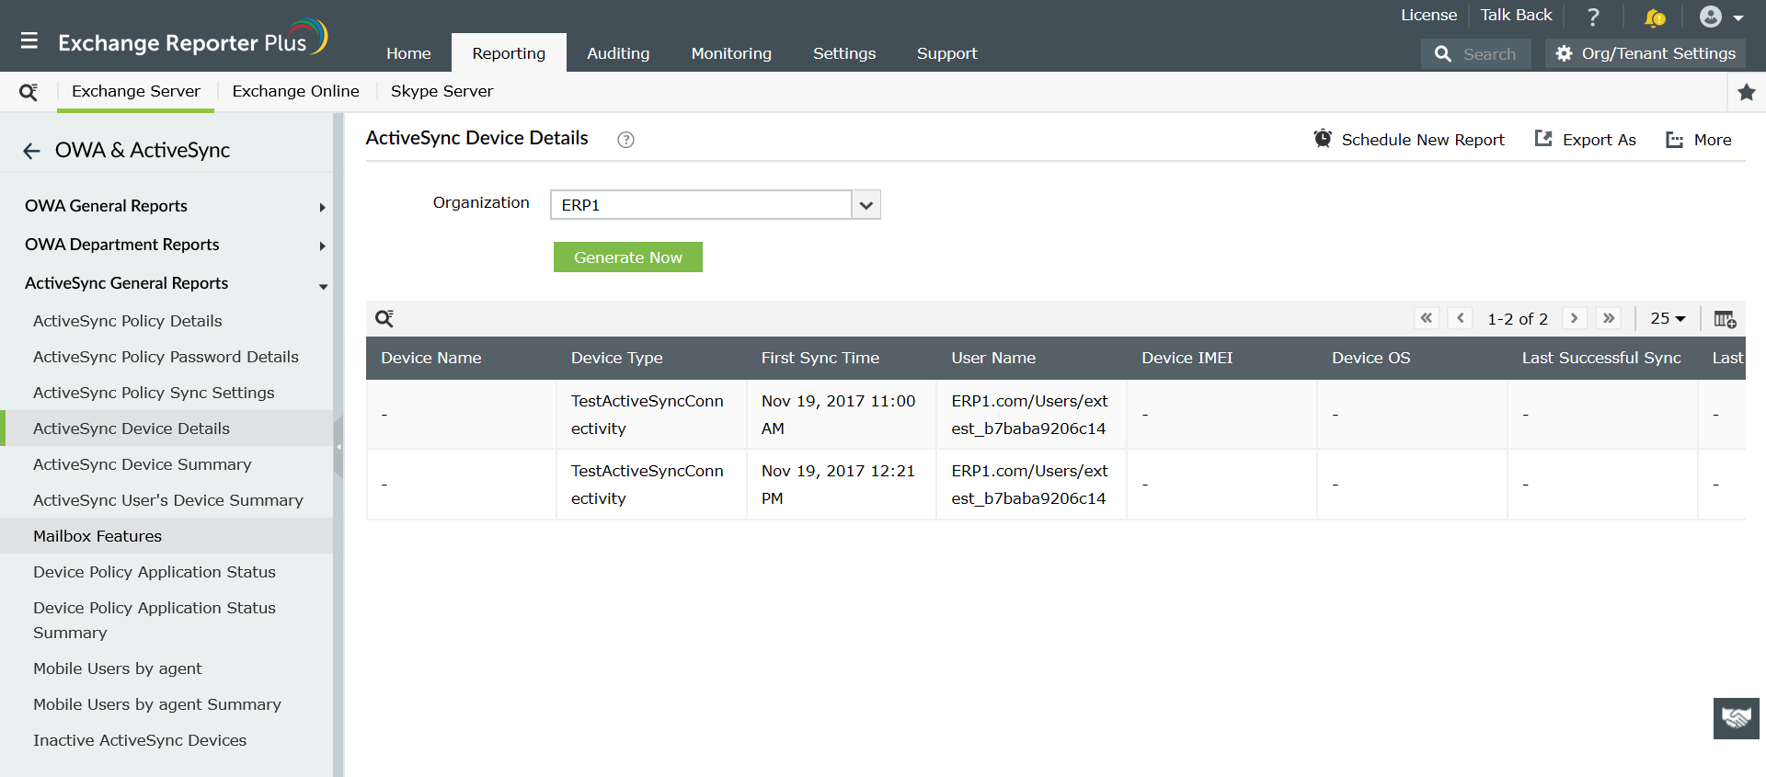Select the Exchange Online tab

(x=295, y=91)
